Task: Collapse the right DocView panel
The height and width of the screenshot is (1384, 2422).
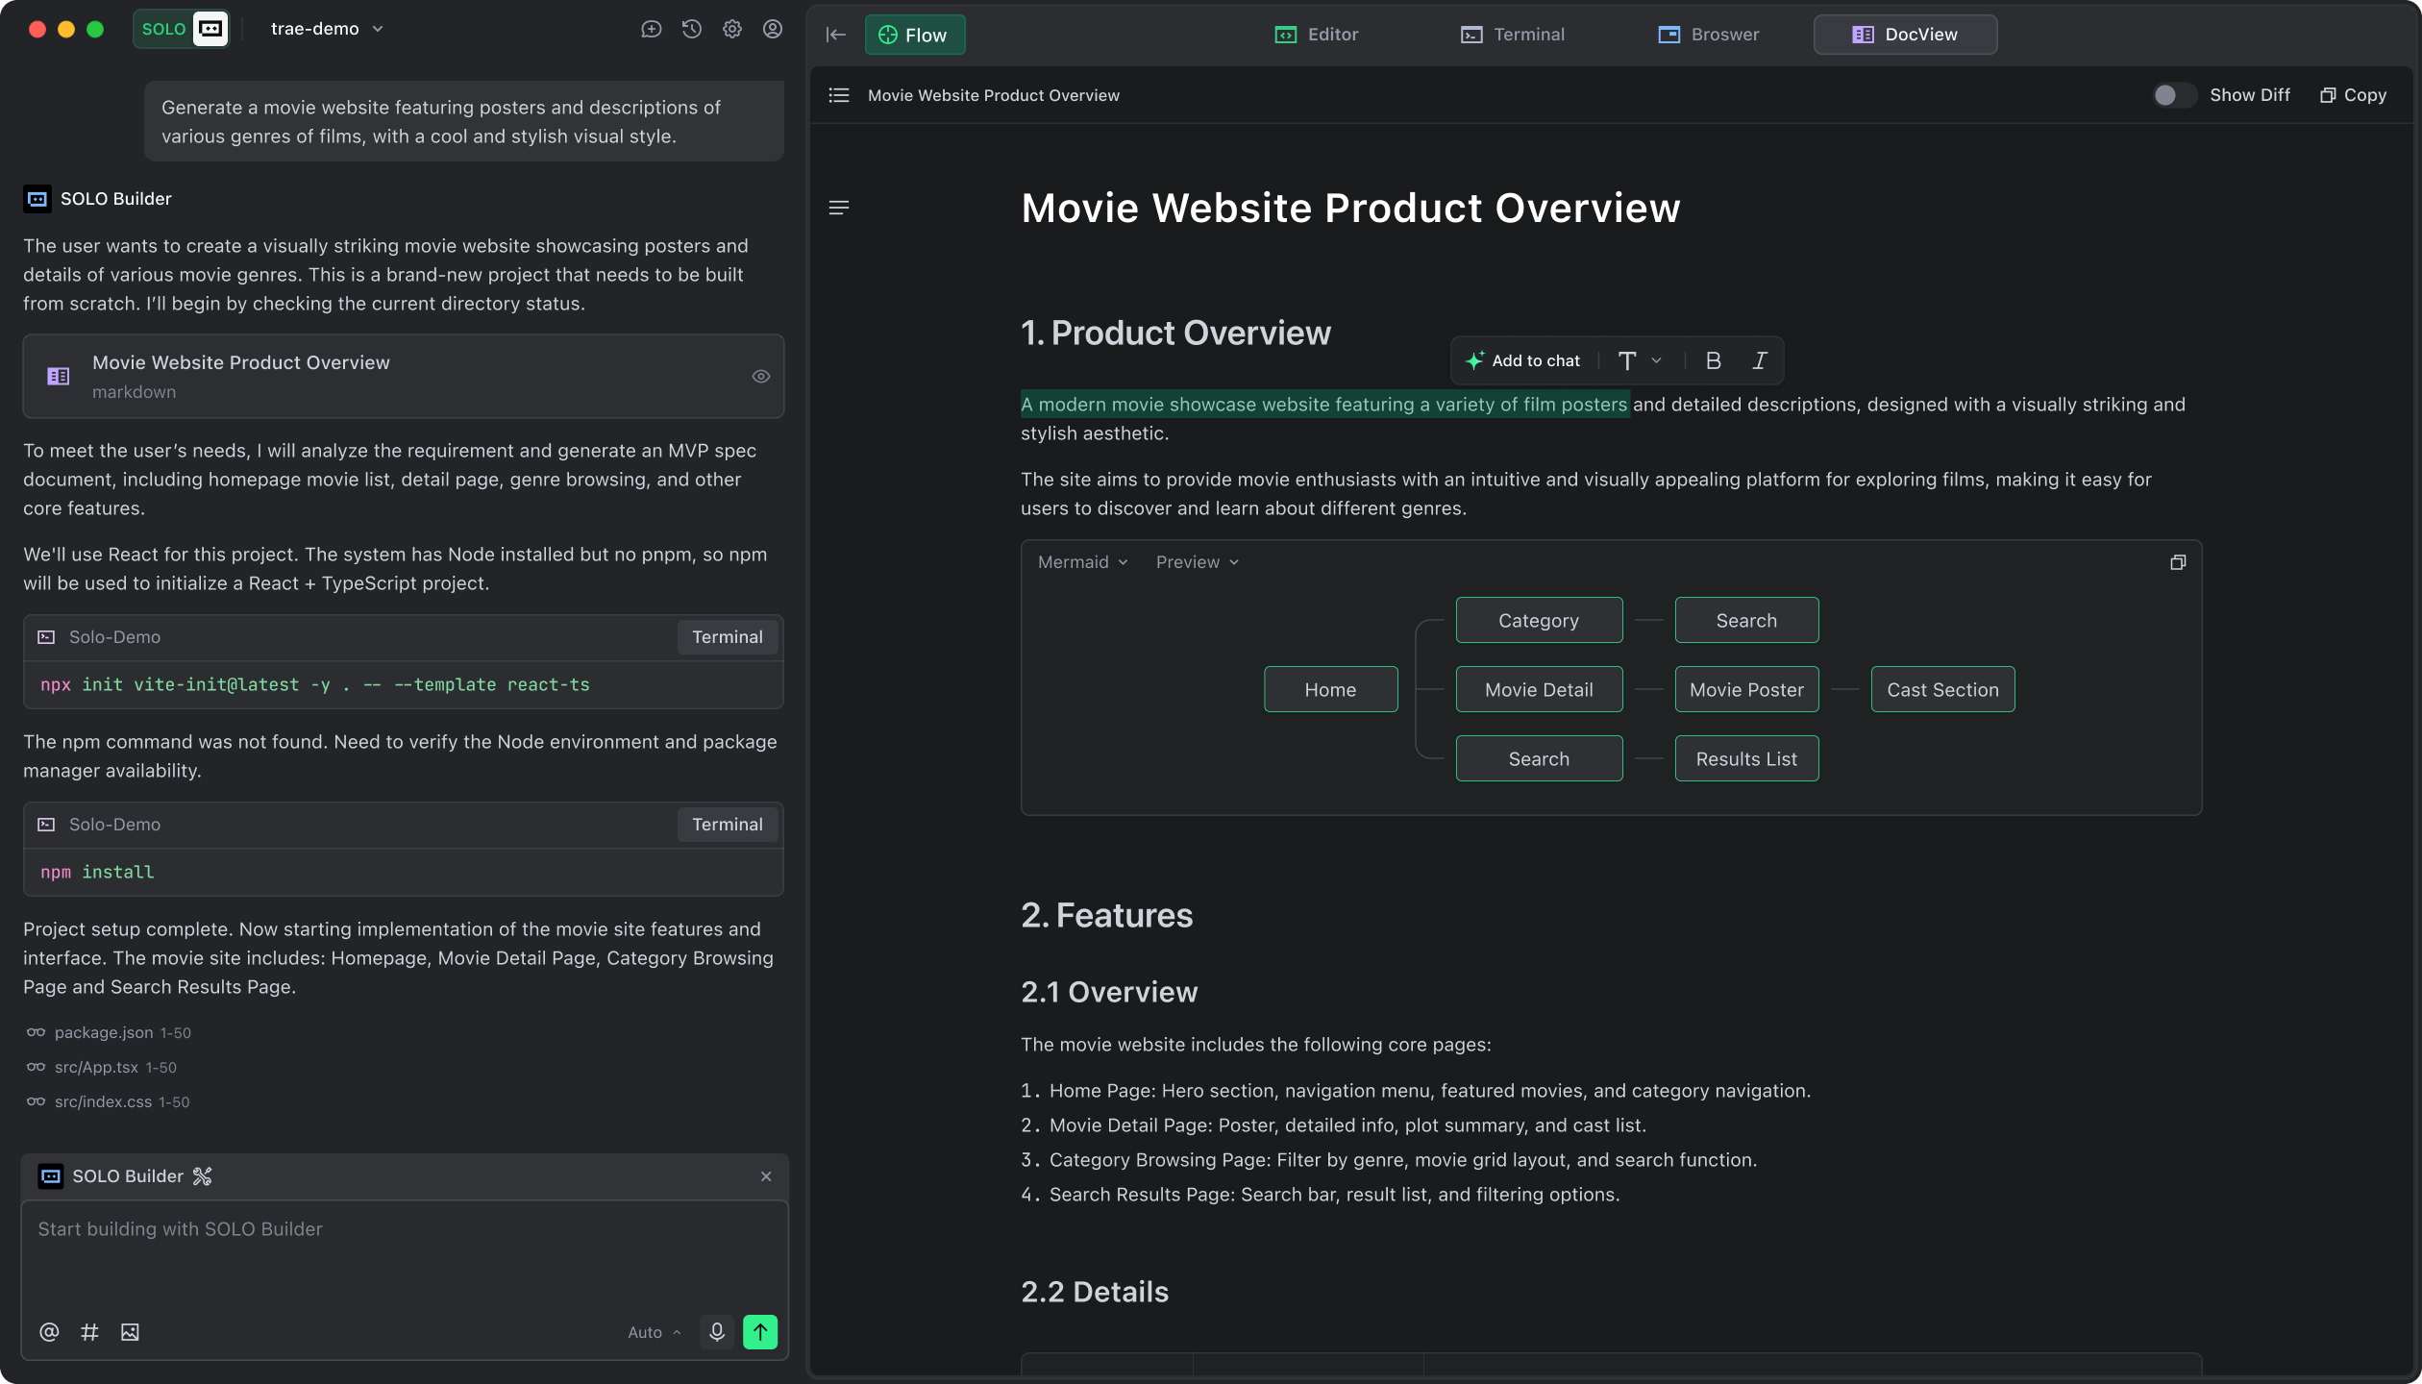Action: 835,34
